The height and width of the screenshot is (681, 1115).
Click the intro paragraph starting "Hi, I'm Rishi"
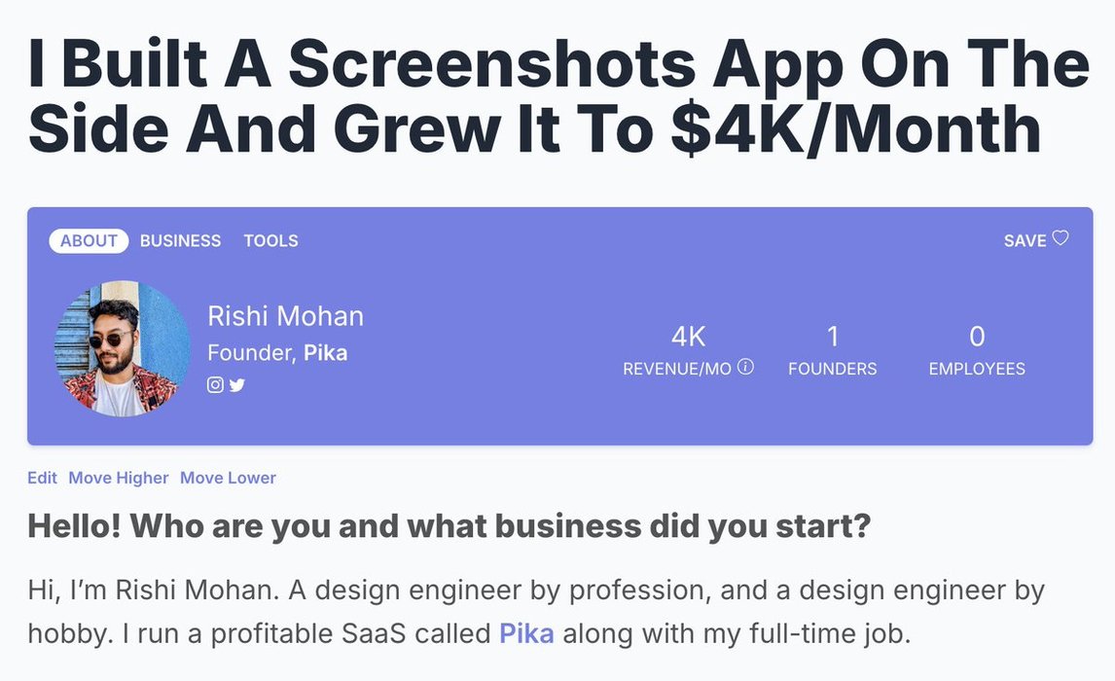point(535,612)
